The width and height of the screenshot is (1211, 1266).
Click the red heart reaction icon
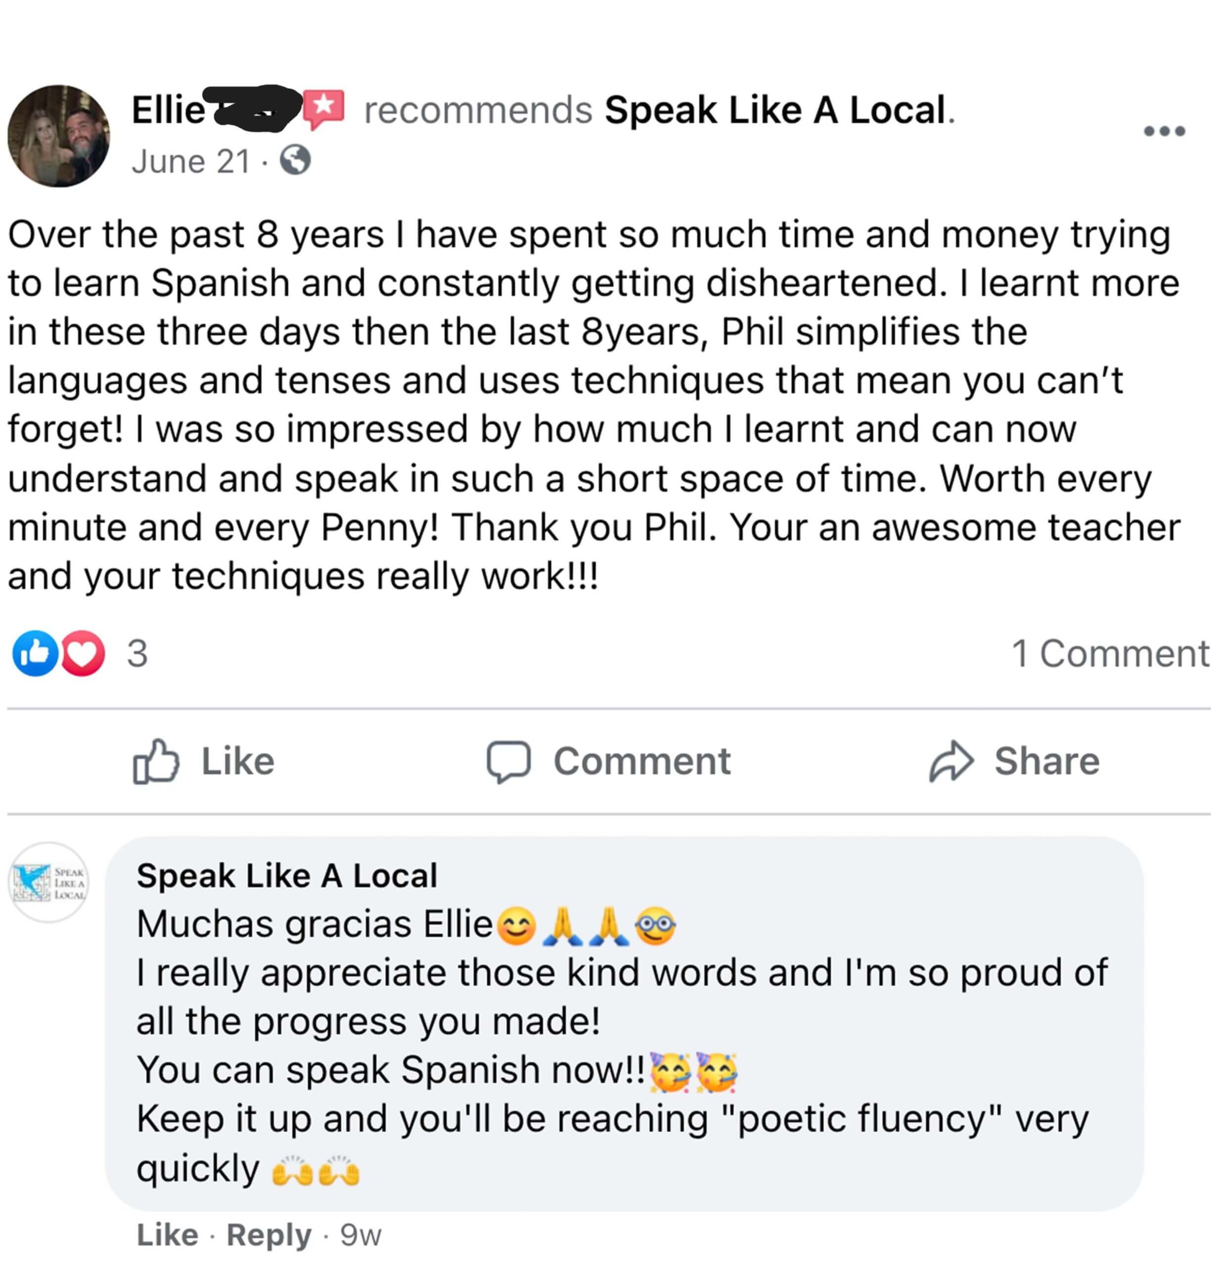pos(82,653)
